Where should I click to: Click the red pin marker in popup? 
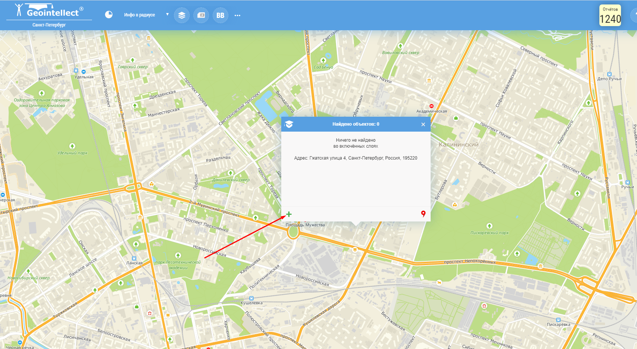423,214
